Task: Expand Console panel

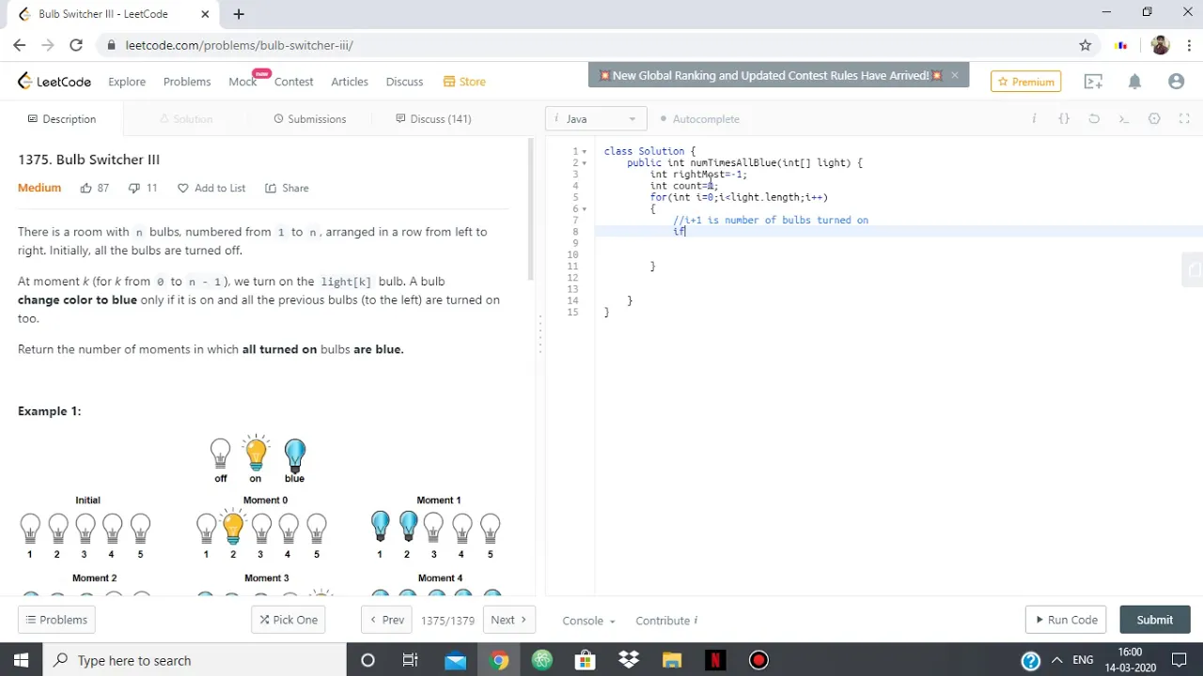Action: pos(588,620)
